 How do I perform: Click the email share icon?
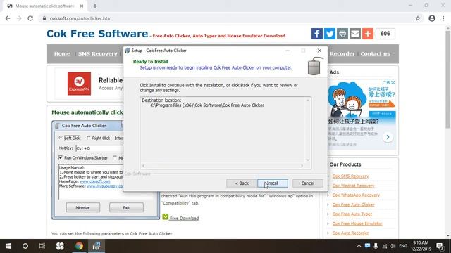[x=355, y=34]
